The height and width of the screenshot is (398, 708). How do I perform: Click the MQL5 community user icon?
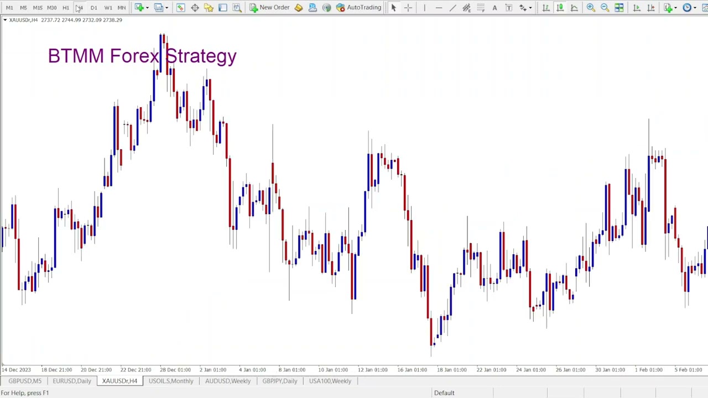coord(313,8)
